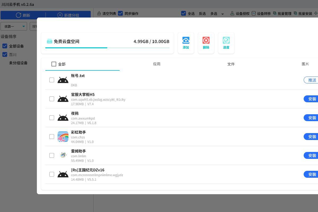
Task: Check the box for [Rs]王国纪元DZv16
Action: coord(52,174)
